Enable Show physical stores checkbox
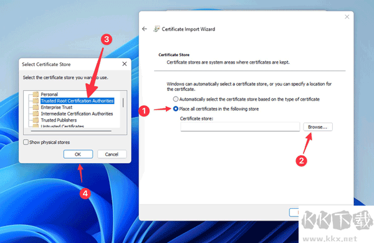This screenshot has height=243, width=374. [x=26, y=142]
